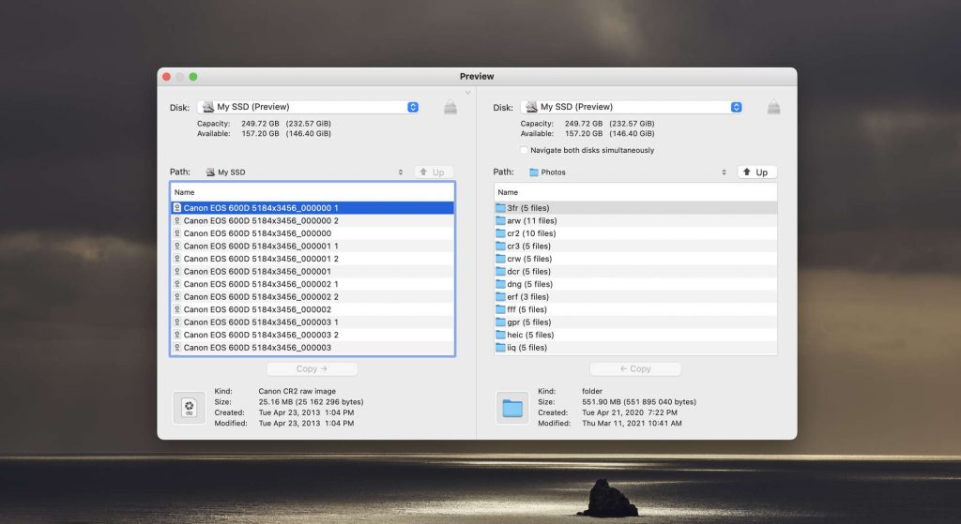Click the CR2 file thumbnail icon
The width and height of the screenshot is (961, 524).
coord(189,407)
